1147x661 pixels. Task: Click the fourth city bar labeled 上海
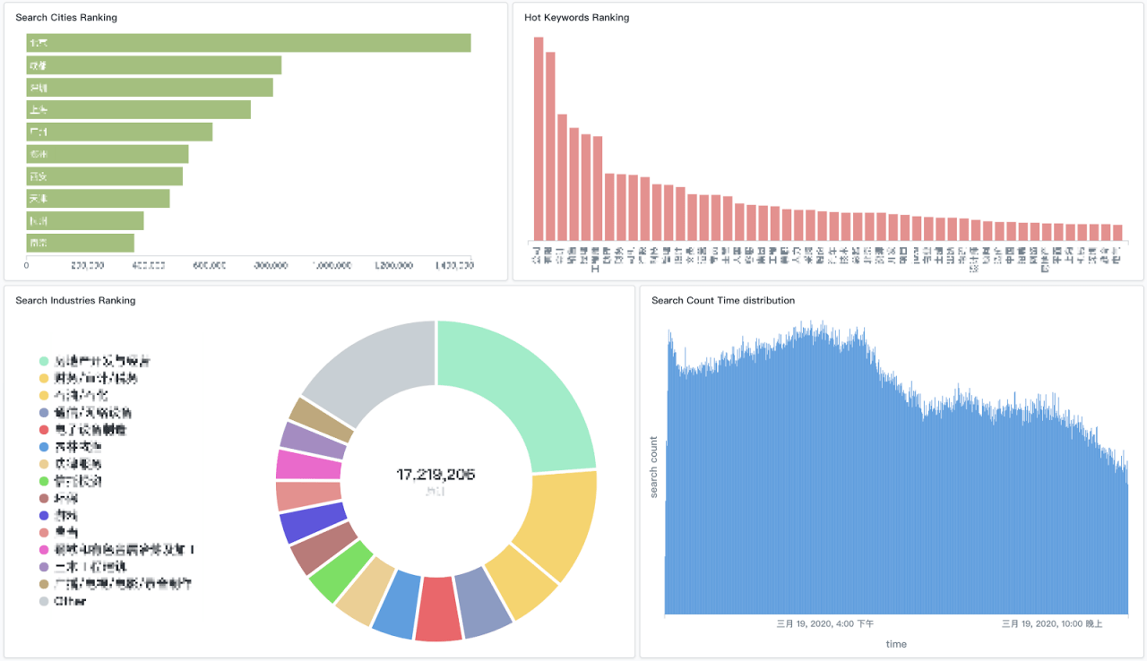(139, 109)
